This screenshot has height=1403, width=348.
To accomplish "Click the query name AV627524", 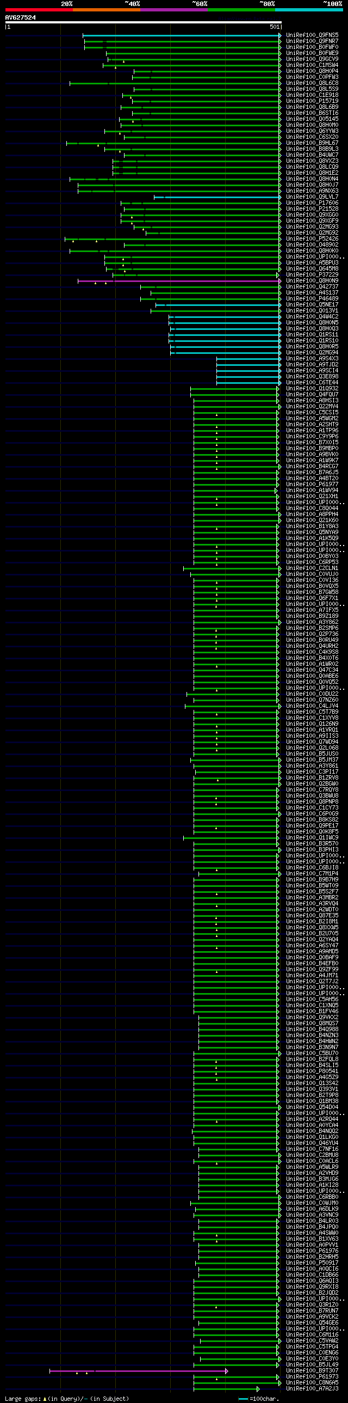I will pyautogui.click(x=21, y=17).
